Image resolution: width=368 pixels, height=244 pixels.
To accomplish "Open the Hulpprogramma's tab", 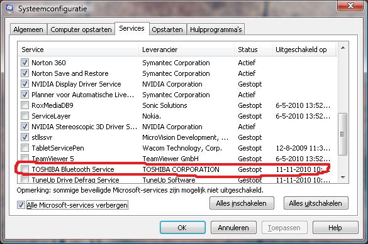I will pos(216,29).
